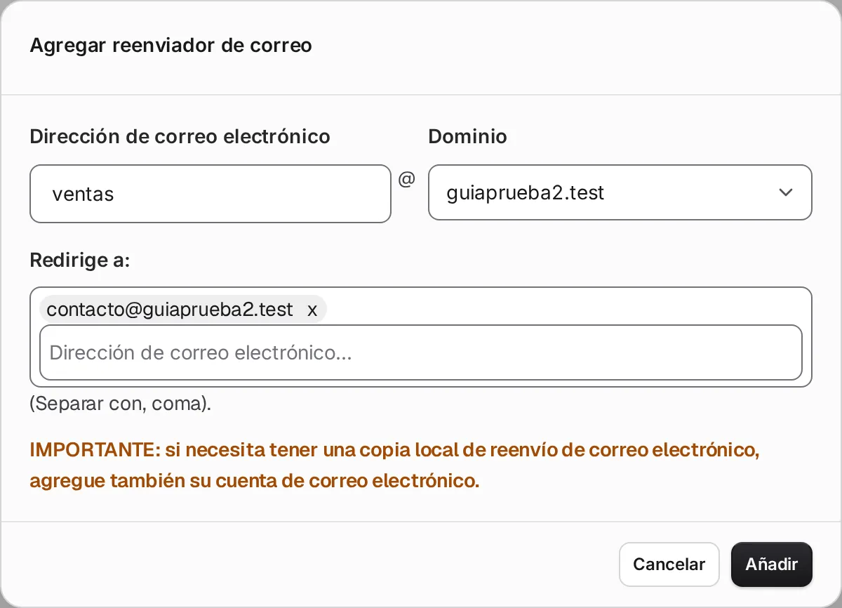
Task: Click the contacto@guiaprueba2.test address chip
Action: pyautogui.click(x=183, y=310)
